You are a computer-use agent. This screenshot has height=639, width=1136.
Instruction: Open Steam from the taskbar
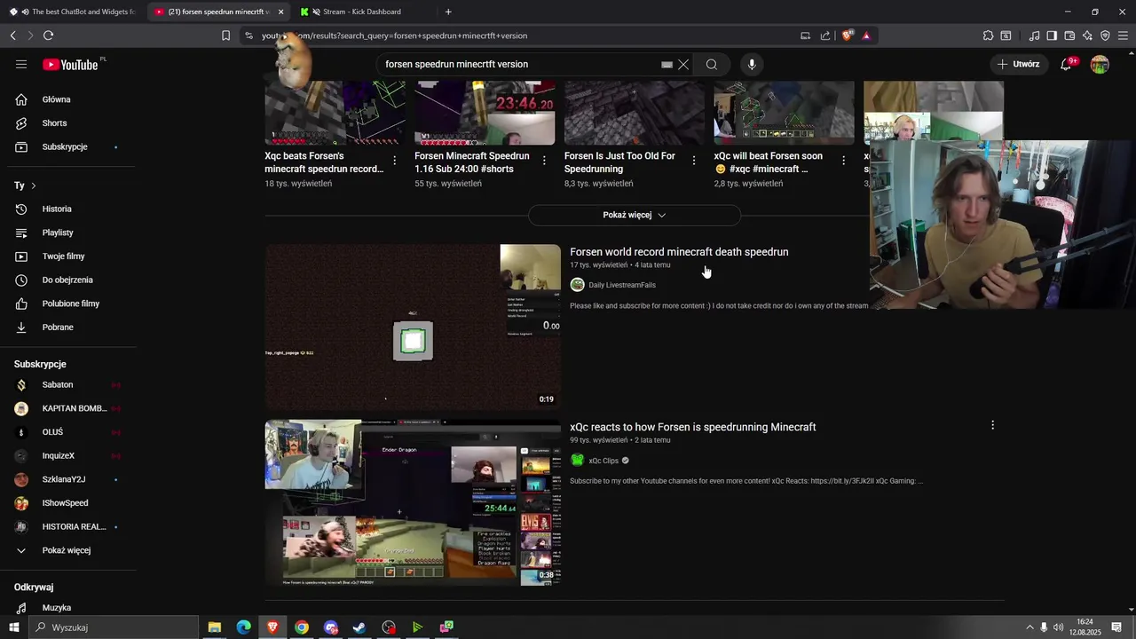pyautogui.click(x=359, y=627)
